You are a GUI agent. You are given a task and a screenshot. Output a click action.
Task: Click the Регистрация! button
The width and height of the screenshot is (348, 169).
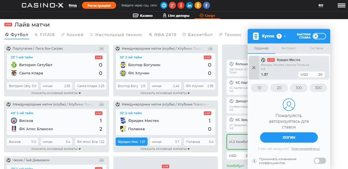[x=99, y=5]
